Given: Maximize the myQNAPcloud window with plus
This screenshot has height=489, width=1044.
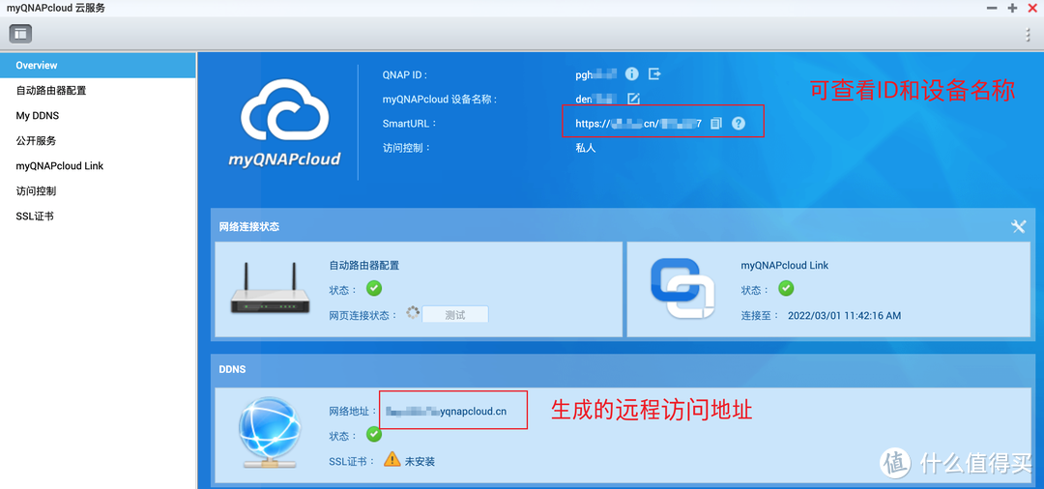Looking at the screenshot, I should pos(1012,8).
